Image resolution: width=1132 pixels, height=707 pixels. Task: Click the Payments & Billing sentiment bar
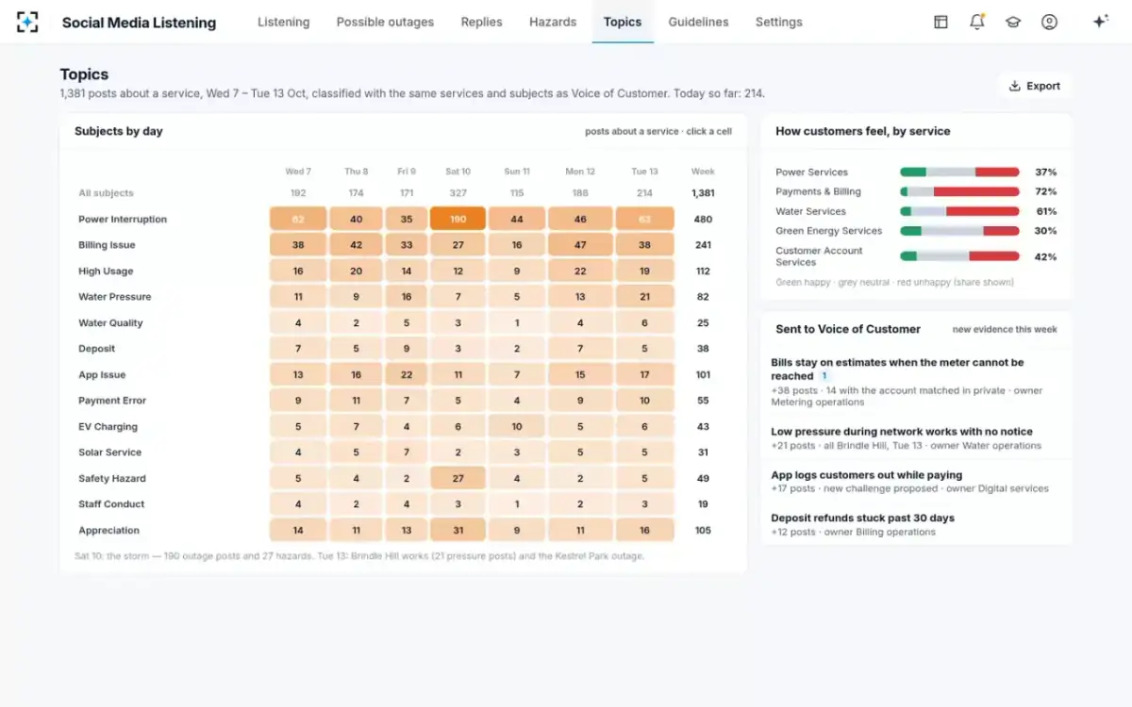[959, 191]
